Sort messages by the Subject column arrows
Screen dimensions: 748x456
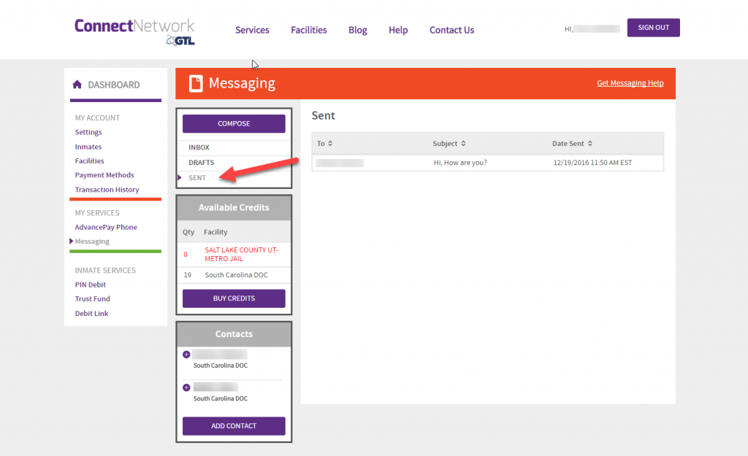click(x=463, y=144)
